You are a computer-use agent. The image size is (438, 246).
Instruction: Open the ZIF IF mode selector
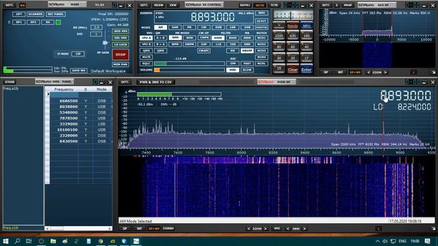[78, 54]
